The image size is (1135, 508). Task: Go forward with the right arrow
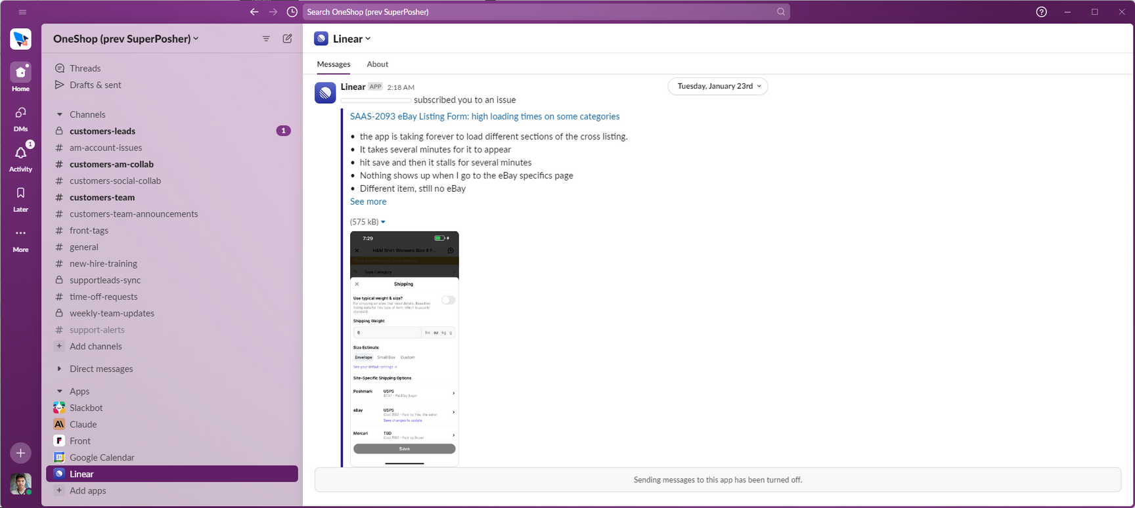click(x=273, y=12)
